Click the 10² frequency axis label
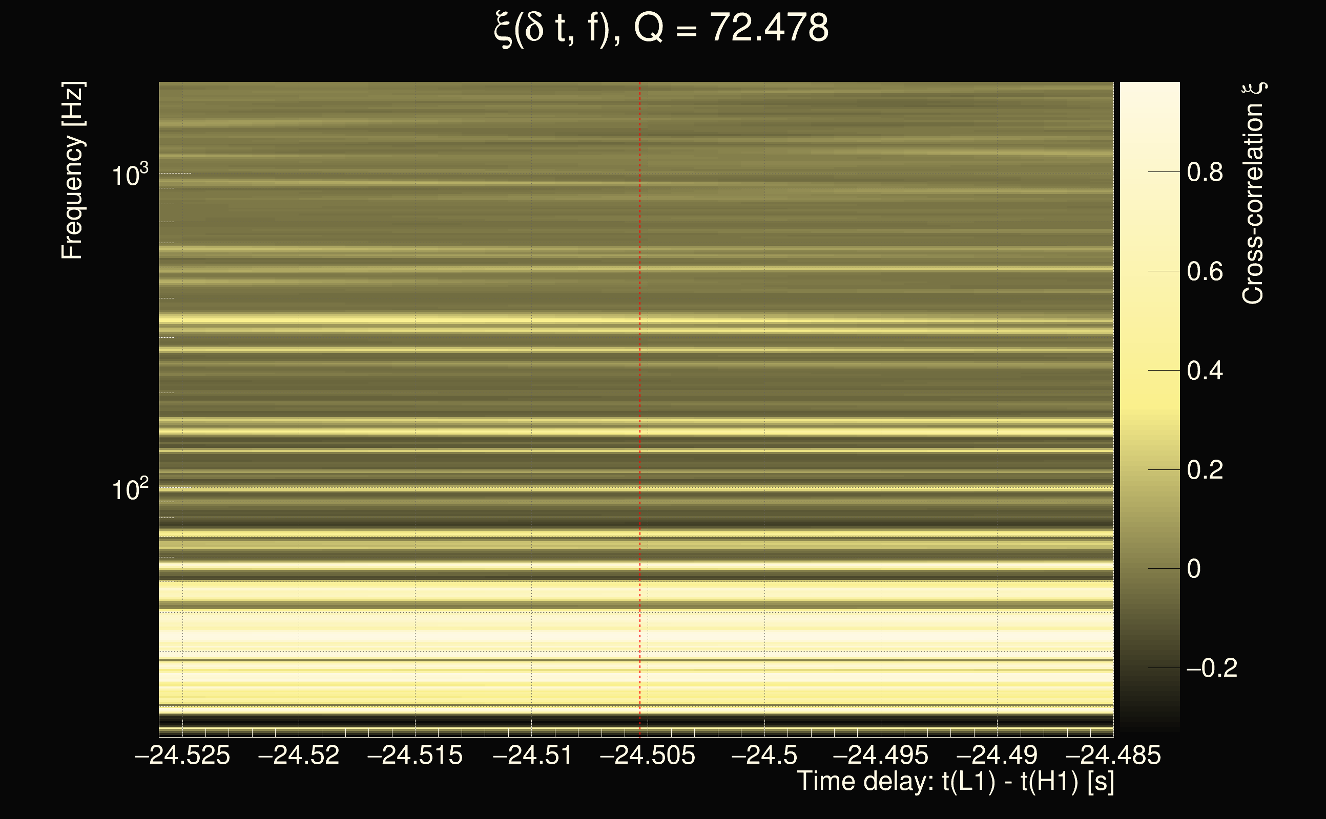Screen dimensions: 1326x819 pyautogui.click(x=130, y=490)
